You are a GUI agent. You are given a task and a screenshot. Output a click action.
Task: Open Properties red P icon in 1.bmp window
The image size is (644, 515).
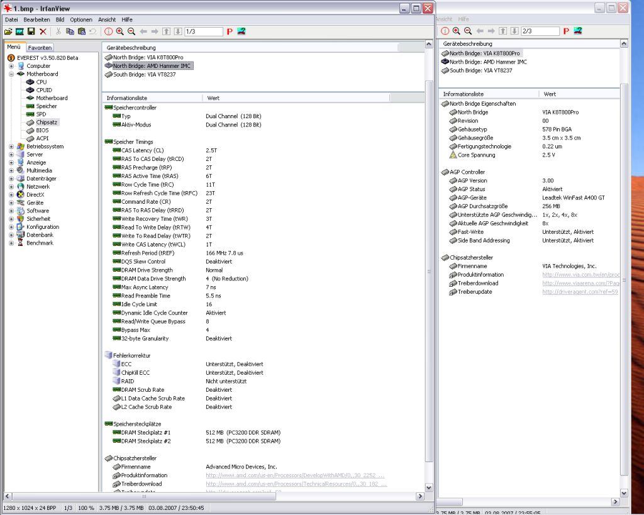click(x=230, y=31)
